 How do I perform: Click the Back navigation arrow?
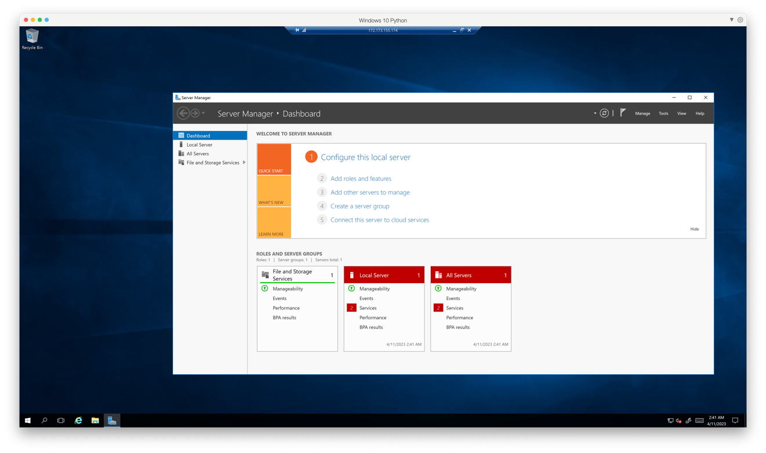tap(183, 114)
